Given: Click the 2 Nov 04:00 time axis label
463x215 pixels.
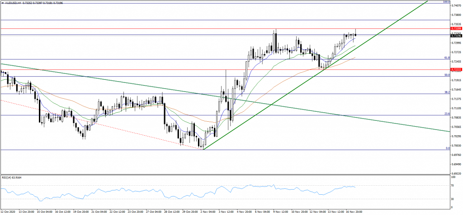Looking at the screenshot, I should click(x=208, y=211).
